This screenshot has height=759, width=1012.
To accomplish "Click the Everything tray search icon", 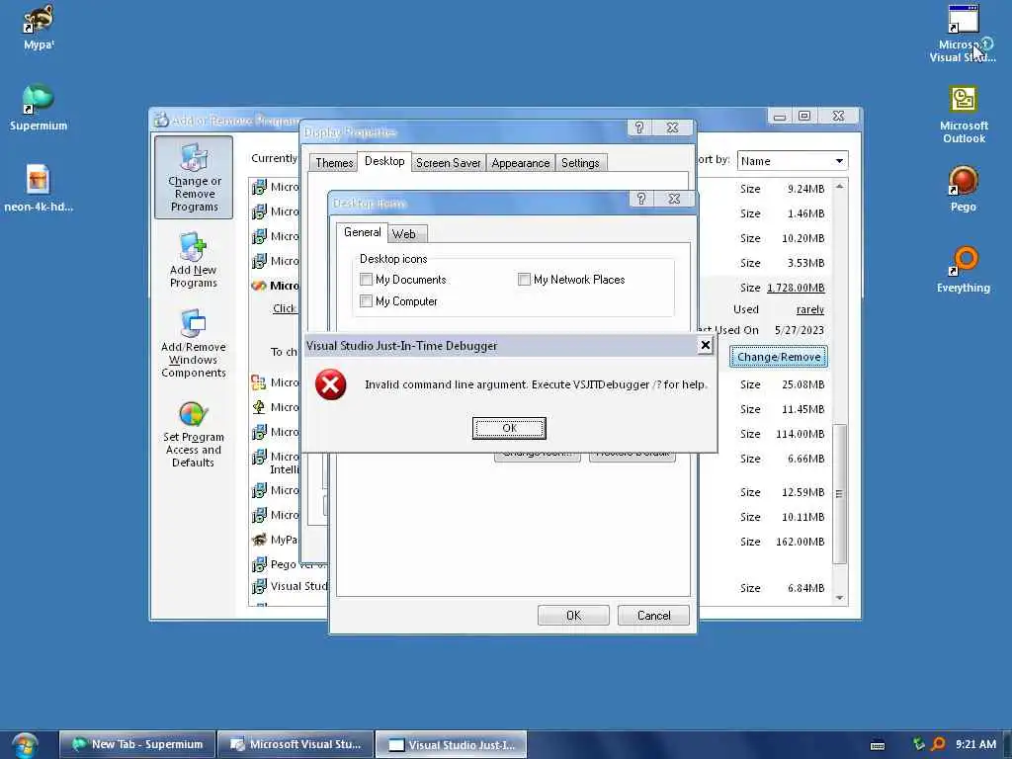I will coord(939,744).
